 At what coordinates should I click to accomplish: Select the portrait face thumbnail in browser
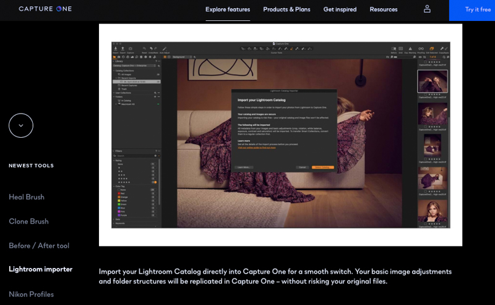[433, 211]
